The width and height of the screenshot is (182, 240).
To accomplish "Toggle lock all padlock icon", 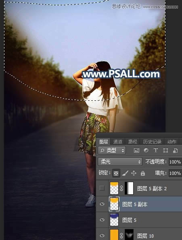I will click(143, 173).
